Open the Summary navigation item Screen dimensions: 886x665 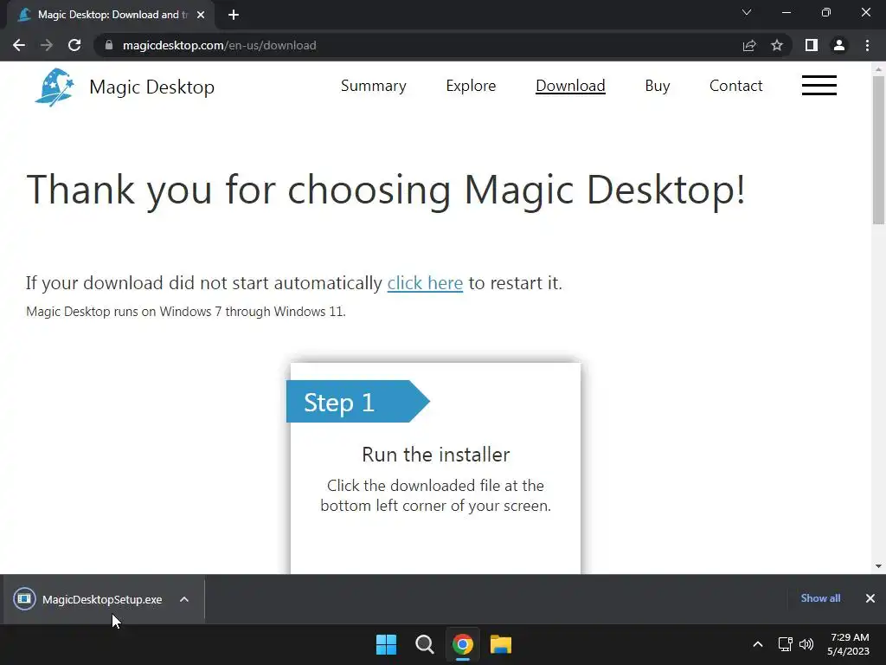point(374,86)
